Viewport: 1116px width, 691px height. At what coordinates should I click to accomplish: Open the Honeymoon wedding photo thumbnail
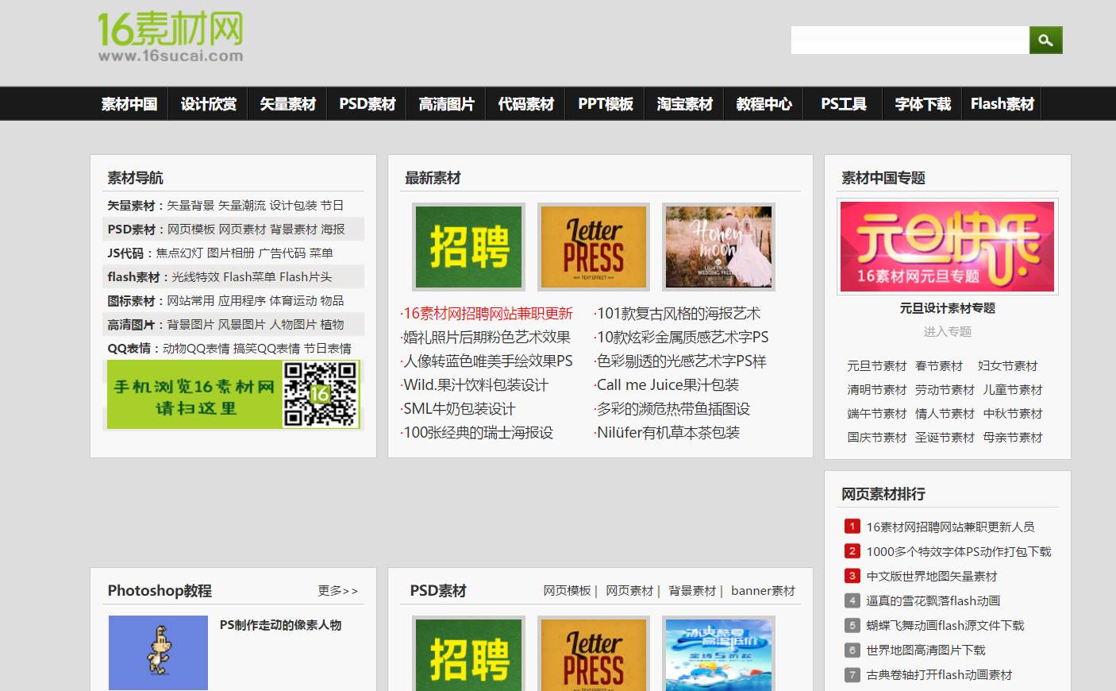[x=718, y=246]
